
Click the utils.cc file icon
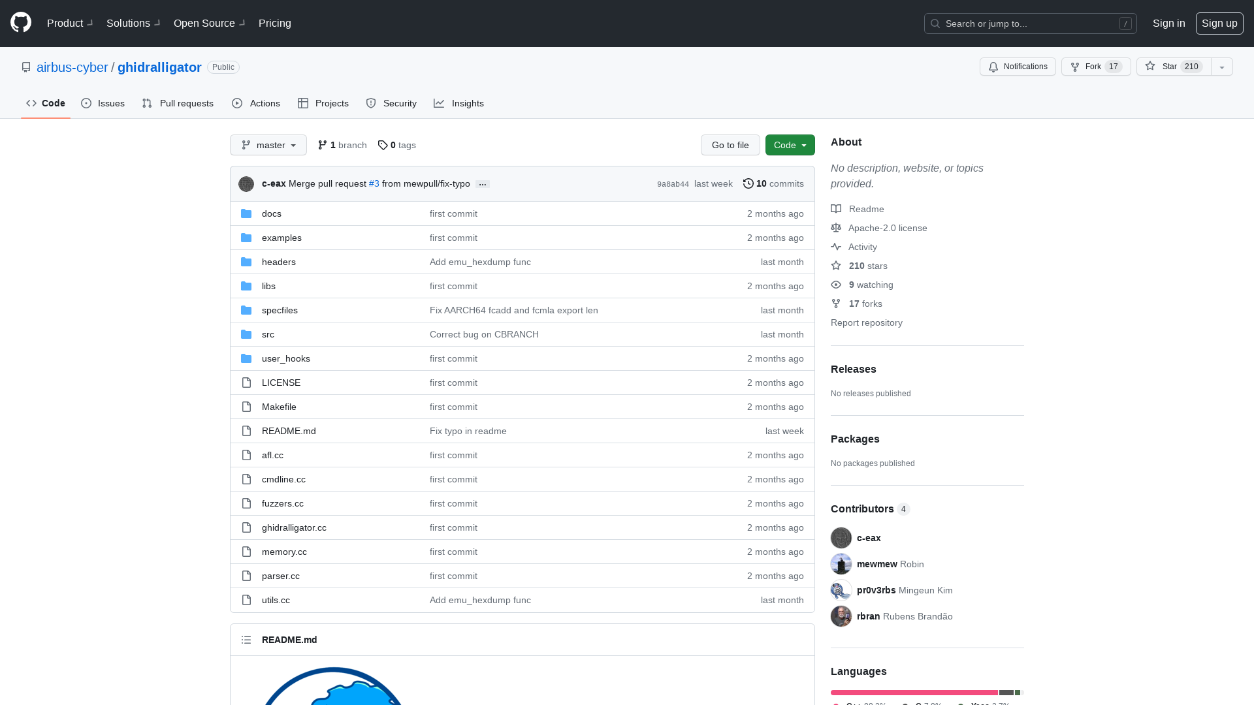coord(246,600)
